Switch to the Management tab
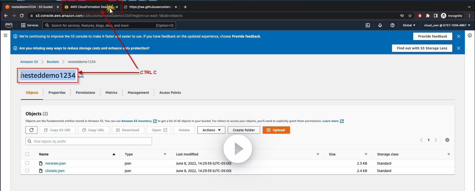This screenshot has width=475, height=191. tap(138, 93)
